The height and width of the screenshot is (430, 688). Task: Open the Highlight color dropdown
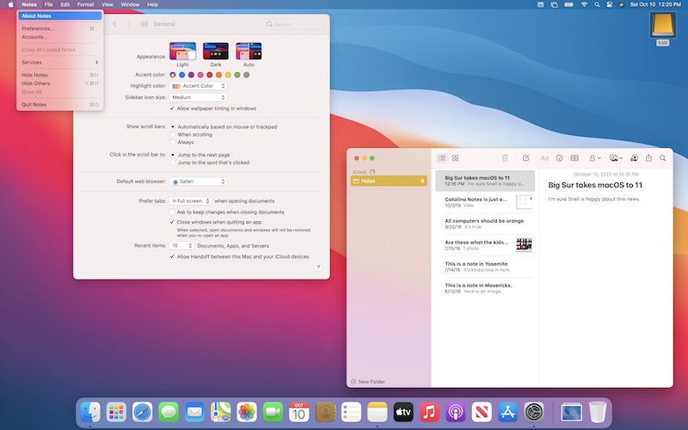tap(198, 86)
